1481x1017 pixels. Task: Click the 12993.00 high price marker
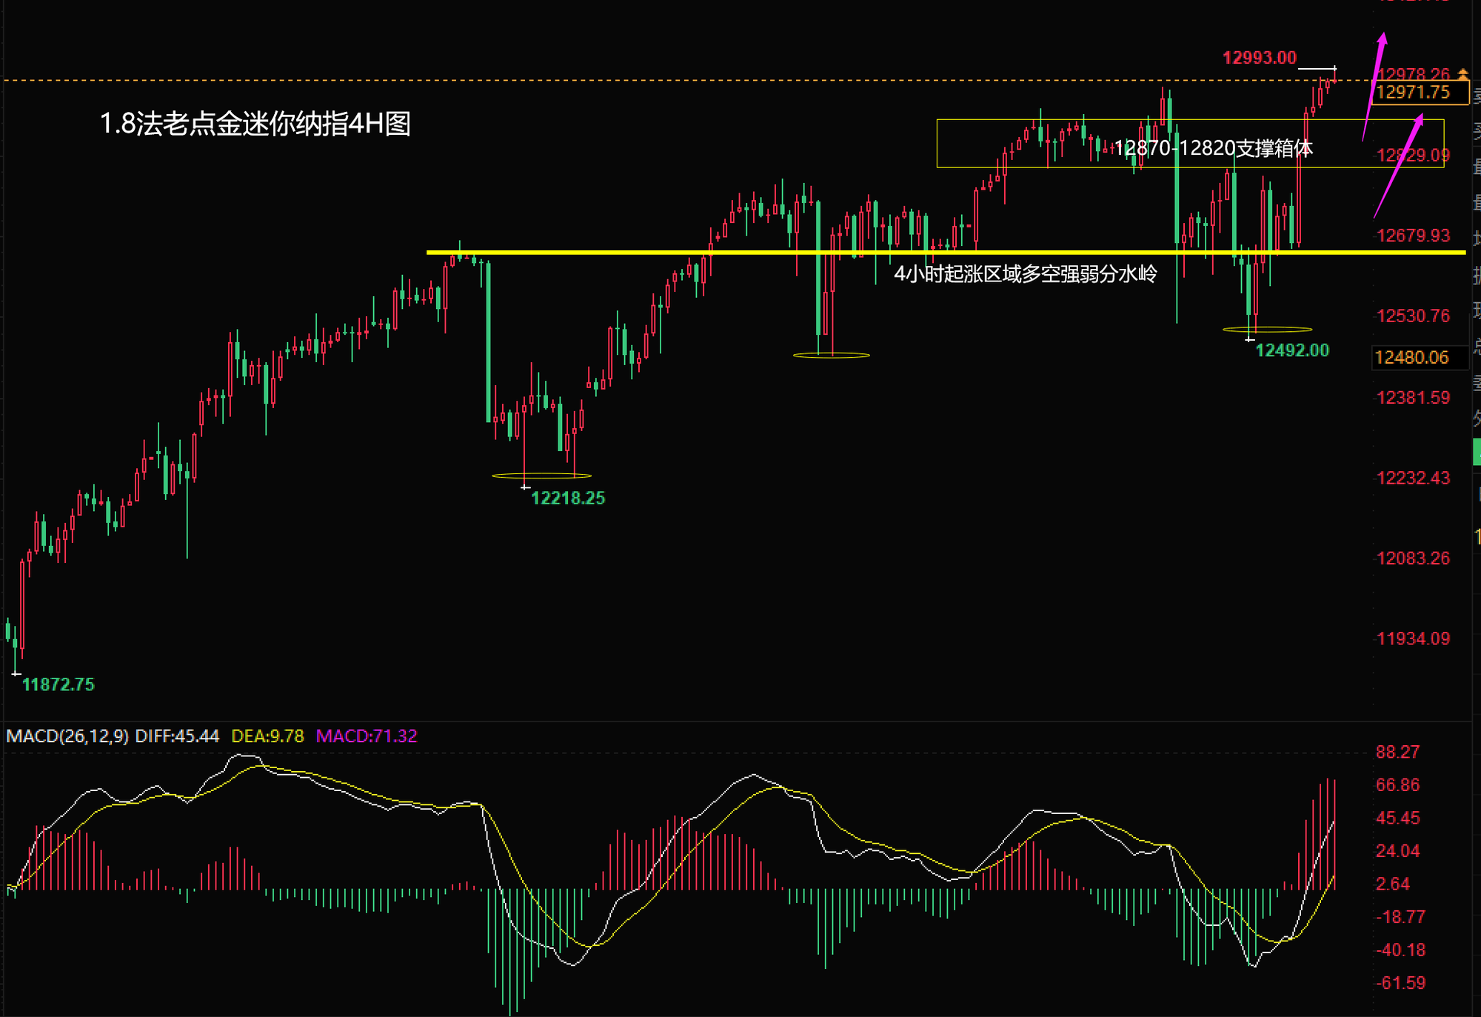pyautogui.click(x=1259, y=58)
